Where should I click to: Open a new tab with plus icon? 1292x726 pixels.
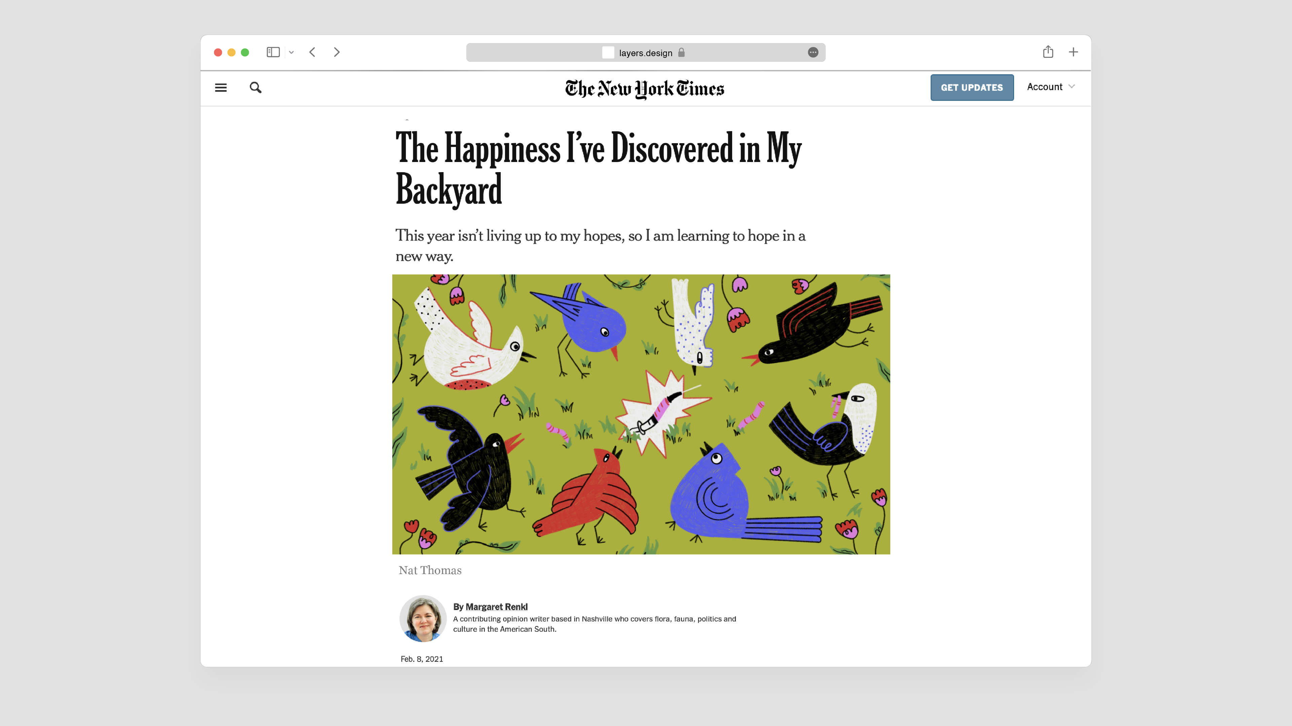coord(1073,52)
